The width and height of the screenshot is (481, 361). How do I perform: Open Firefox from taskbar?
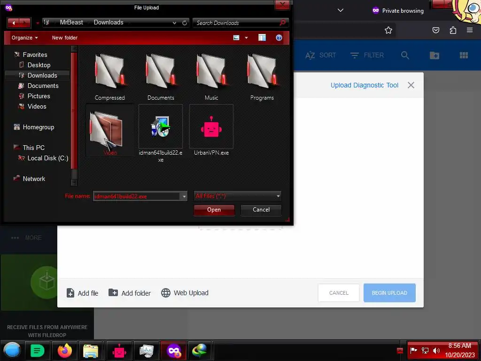tap(65, 351)
